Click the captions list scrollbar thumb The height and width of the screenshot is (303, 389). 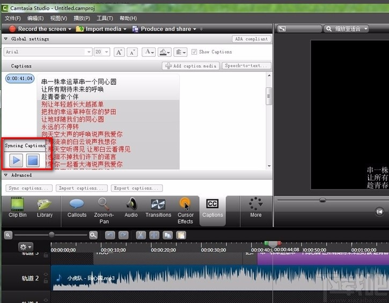point(269,96)
